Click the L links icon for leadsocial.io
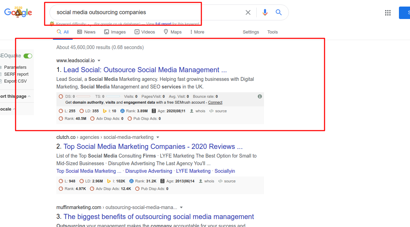Image resolution: width=410 pixels, height=227 pixels. pos(61,111)
